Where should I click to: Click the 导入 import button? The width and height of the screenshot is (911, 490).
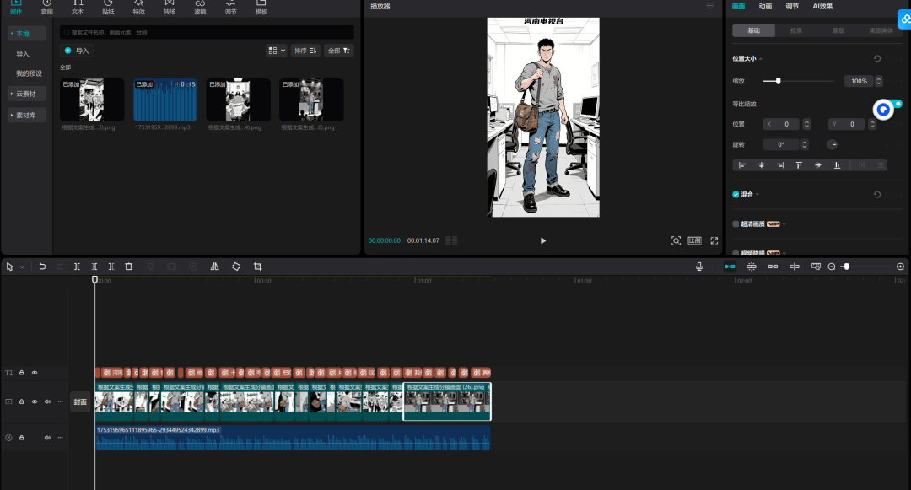pyautogui.click(x=78, y=51)
